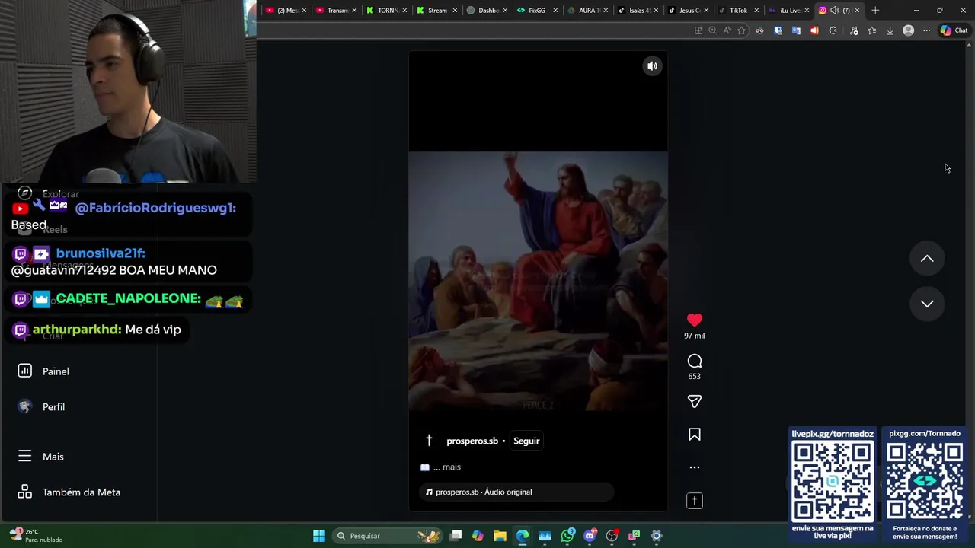This screenshot has width=975, height=548.
Task: Open Edge Copilot Chat button
Action: (954, 30)
